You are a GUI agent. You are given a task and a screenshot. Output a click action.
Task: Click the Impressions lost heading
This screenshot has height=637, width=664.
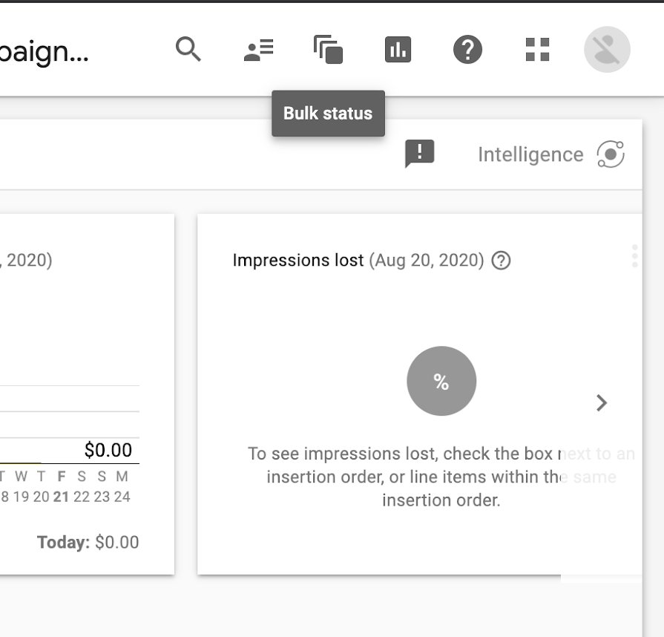click(298, 261)
